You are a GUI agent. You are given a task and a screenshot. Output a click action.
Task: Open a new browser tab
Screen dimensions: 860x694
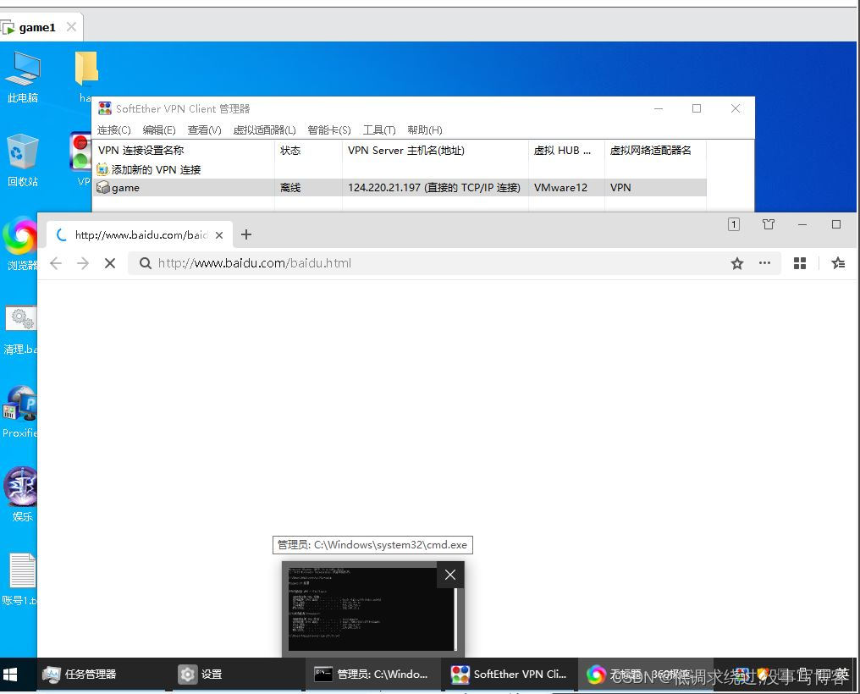(x=246, y=234)
